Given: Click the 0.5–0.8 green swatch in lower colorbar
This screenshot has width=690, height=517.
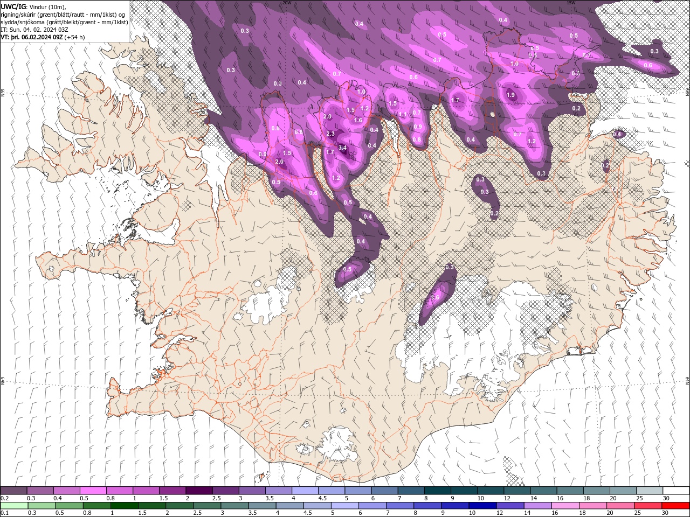Looking at the screenshot, I should pos(69,506).
